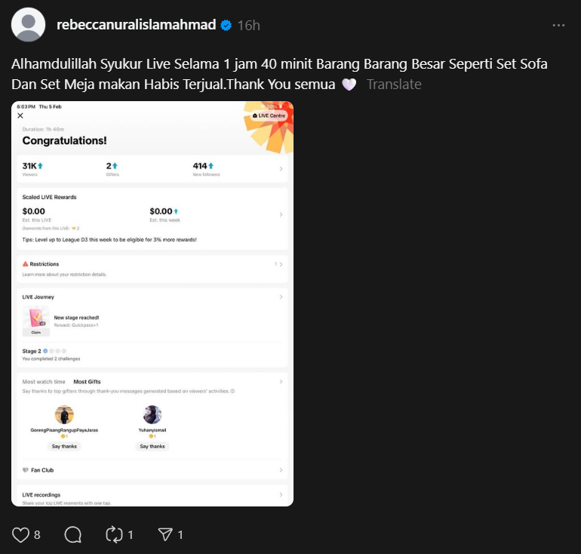The width and height of the screenshot is (581, 554).
Task: Open the three-dot more options menu
Action: (558, 25)
